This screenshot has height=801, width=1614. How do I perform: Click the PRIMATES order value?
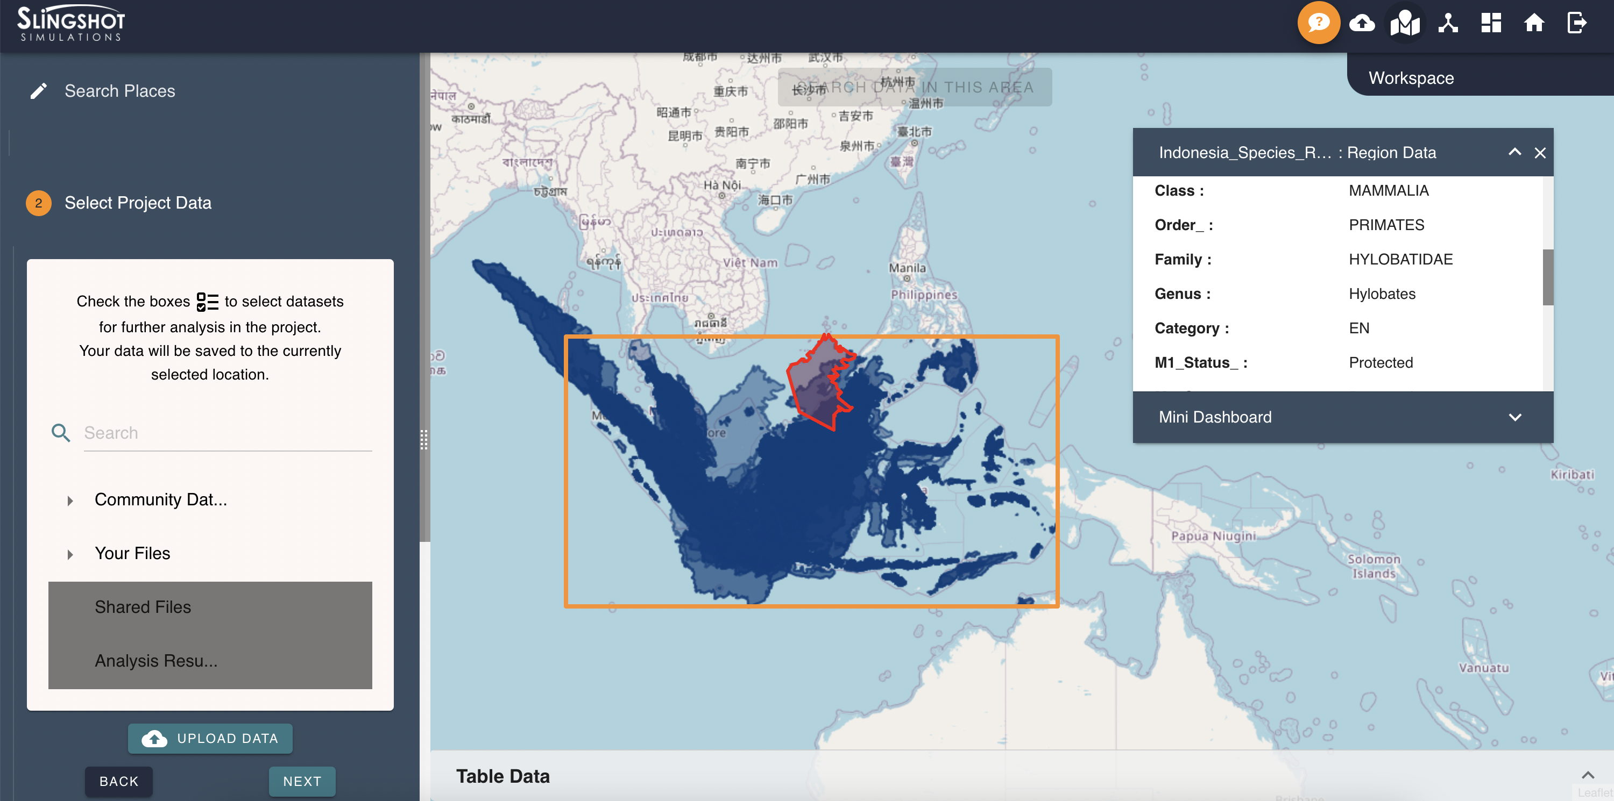[1386, 225]
